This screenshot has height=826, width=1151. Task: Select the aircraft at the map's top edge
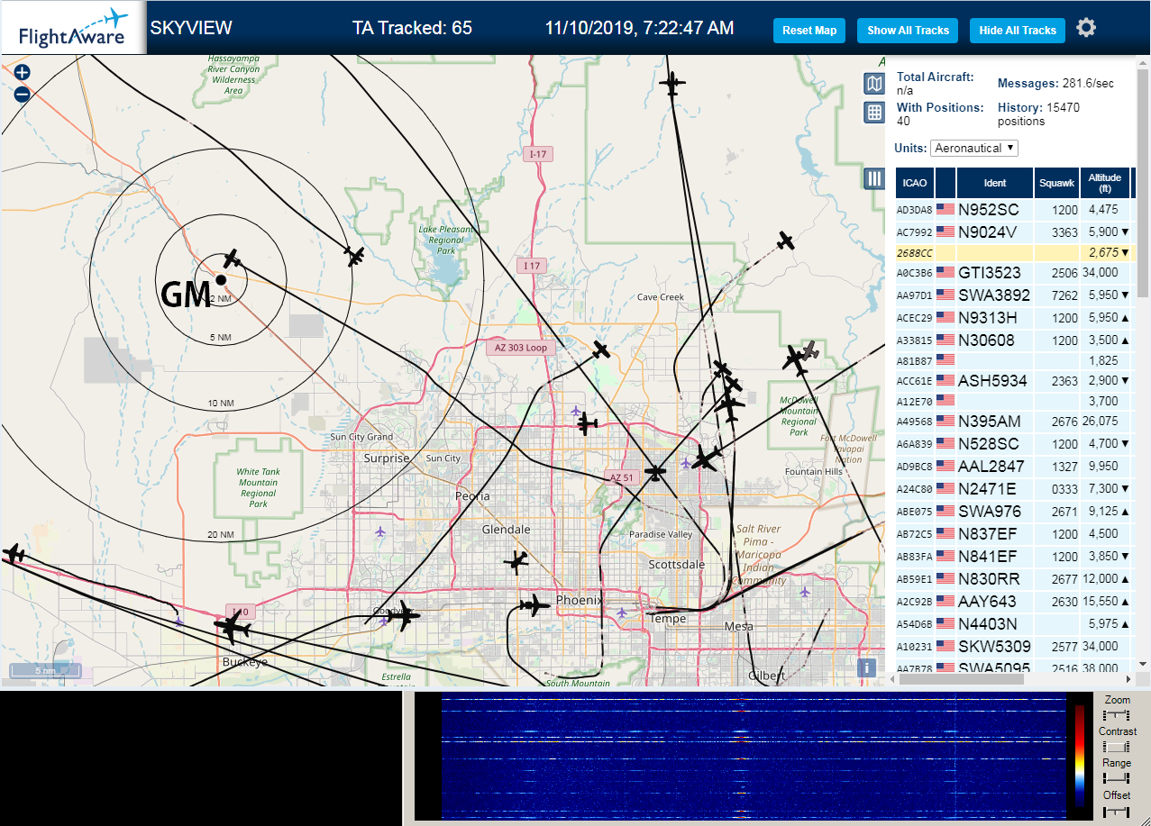(671, 84)
